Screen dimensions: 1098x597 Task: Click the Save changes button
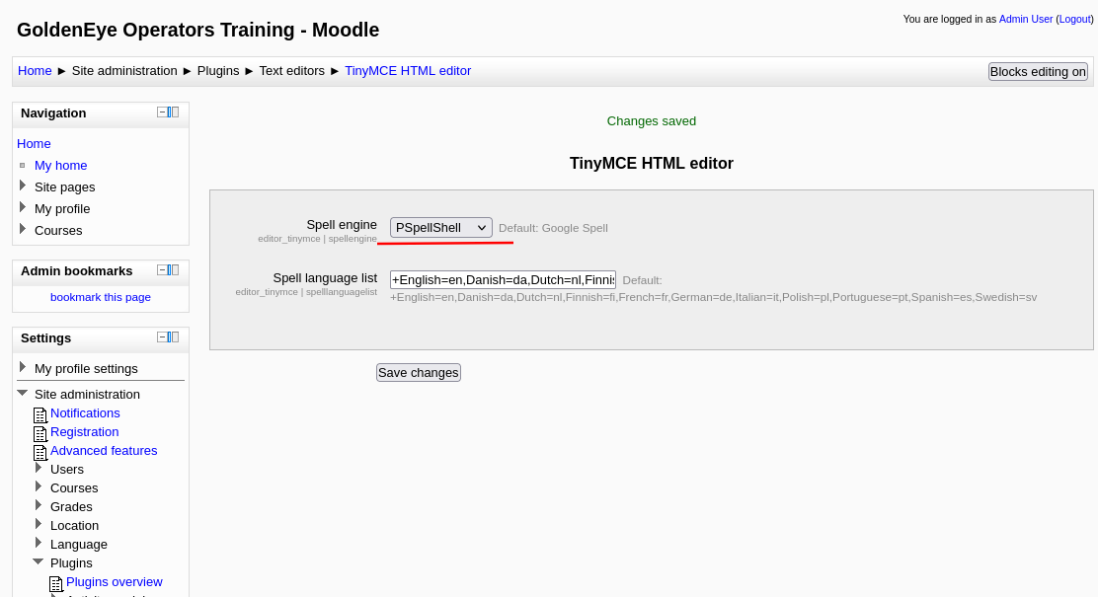(x=419, y=372)
